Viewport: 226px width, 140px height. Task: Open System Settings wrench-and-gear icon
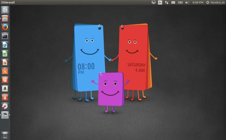(x=5, y=106)
